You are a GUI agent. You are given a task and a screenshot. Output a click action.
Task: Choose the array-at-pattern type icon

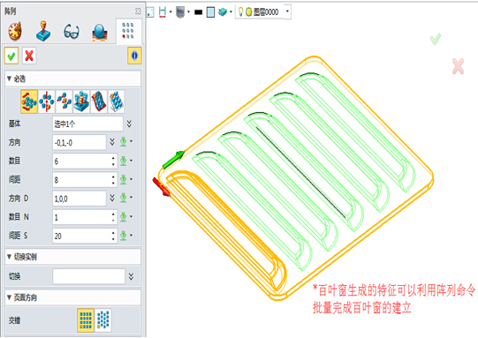click(81, 101)
